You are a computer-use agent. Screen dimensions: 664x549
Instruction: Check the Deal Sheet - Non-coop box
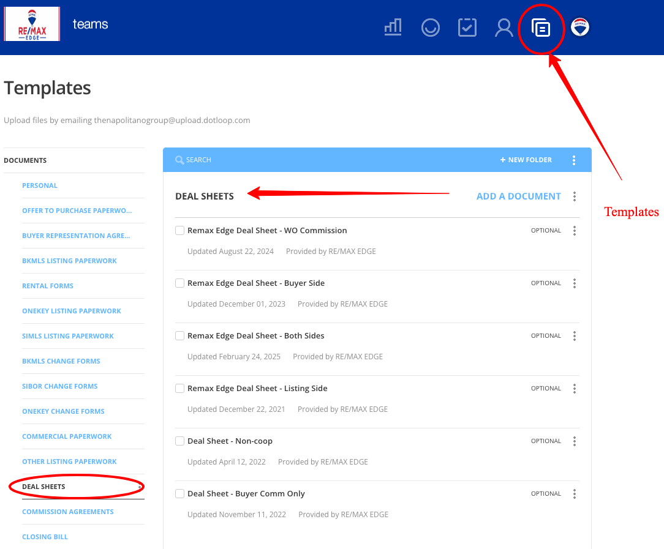coord(179,441)
